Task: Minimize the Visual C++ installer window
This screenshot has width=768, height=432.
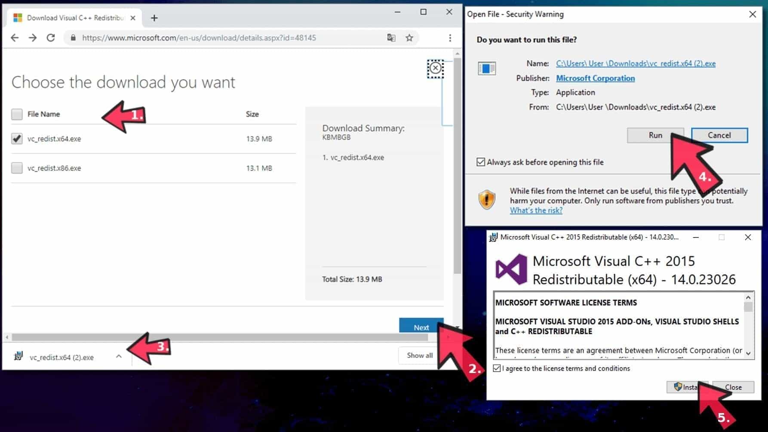Action: pos(696,237)
